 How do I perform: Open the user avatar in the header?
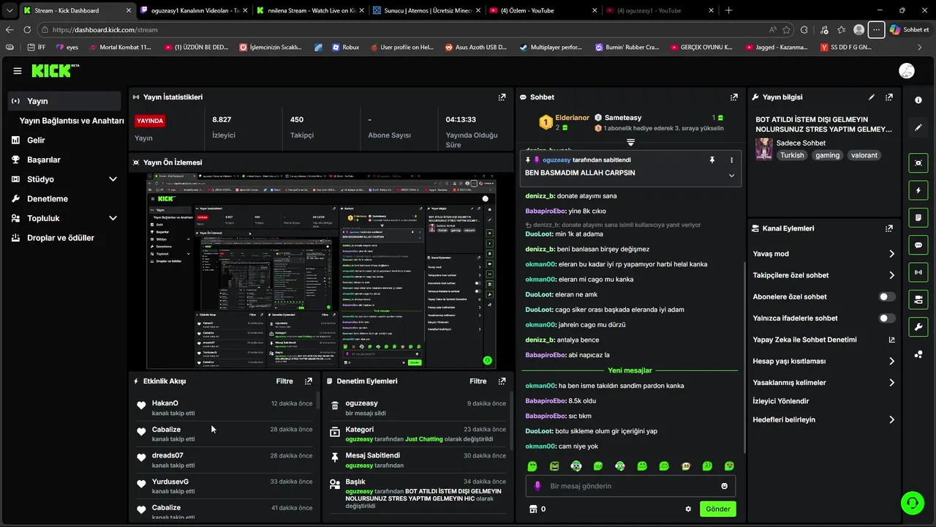[906, 71]
